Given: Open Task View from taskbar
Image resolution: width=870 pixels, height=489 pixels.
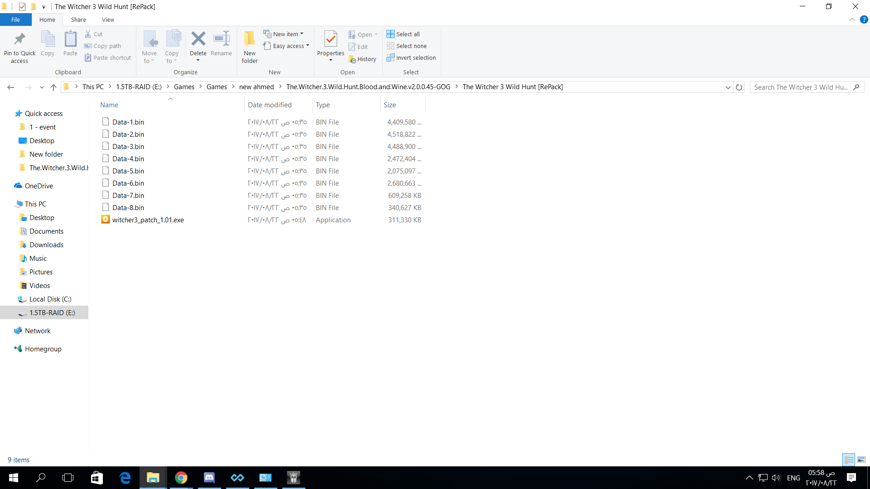Looking at the screenshot, I should (68, 478).
